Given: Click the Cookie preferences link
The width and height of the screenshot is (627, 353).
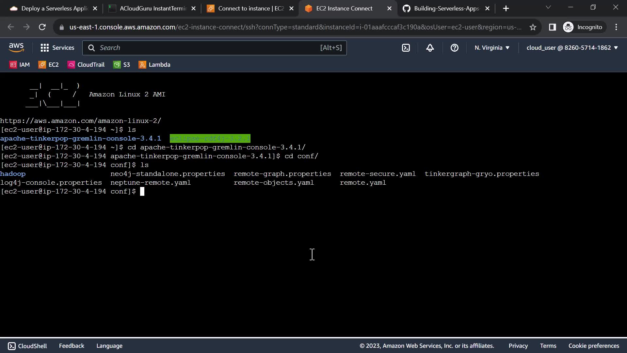Looking at the screenshot, I should point(594,346).
